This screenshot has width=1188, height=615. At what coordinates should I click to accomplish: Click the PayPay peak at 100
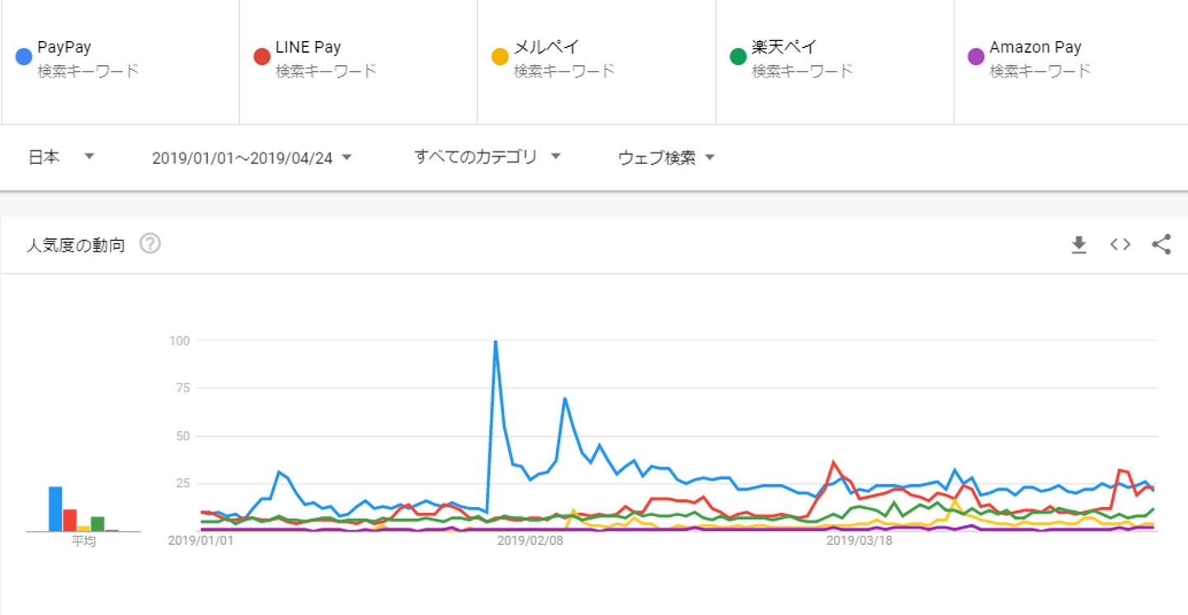pos(495,342)
